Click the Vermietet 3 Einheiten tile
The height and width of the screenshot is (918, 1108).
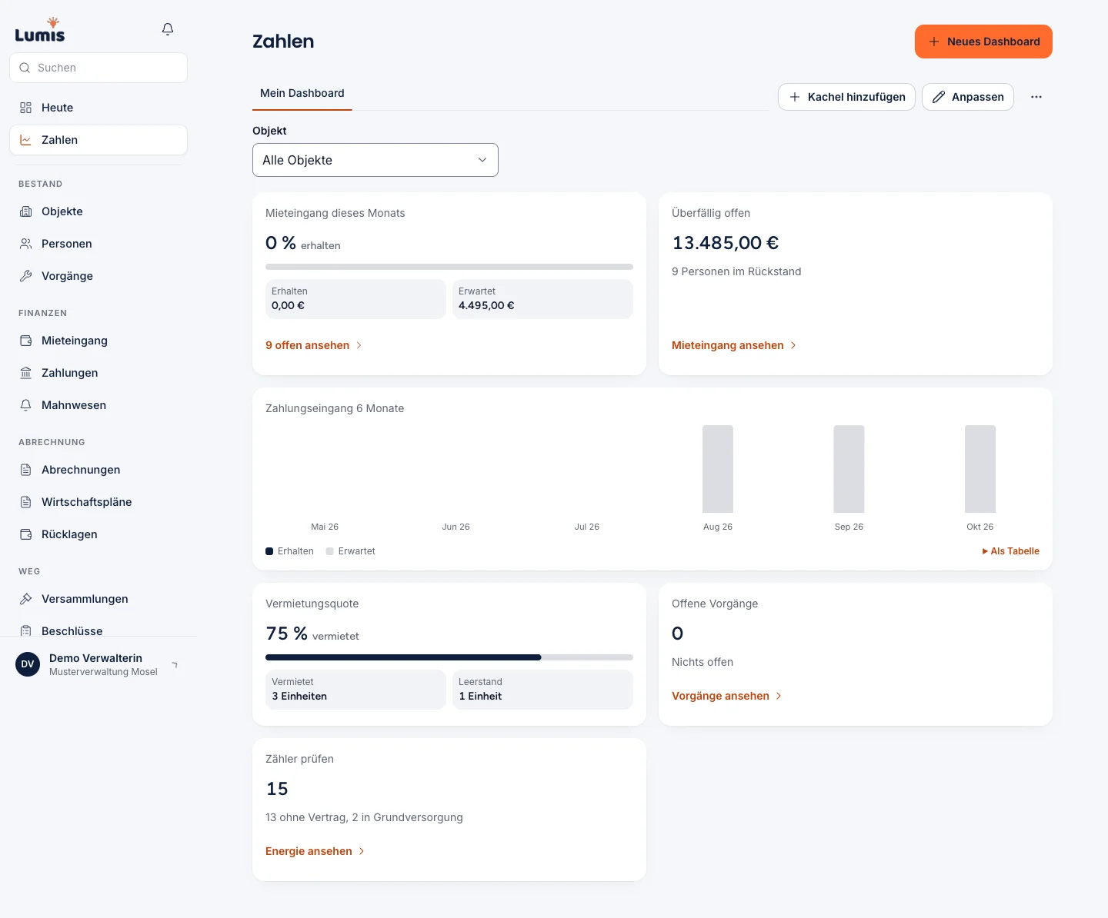[355, 689]
